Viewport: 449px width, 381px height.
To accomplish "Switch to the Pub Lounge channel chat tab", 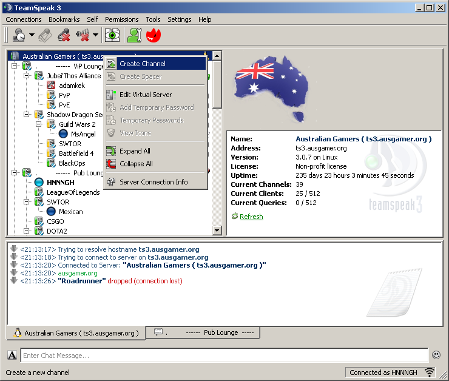I will pos(203,332).
